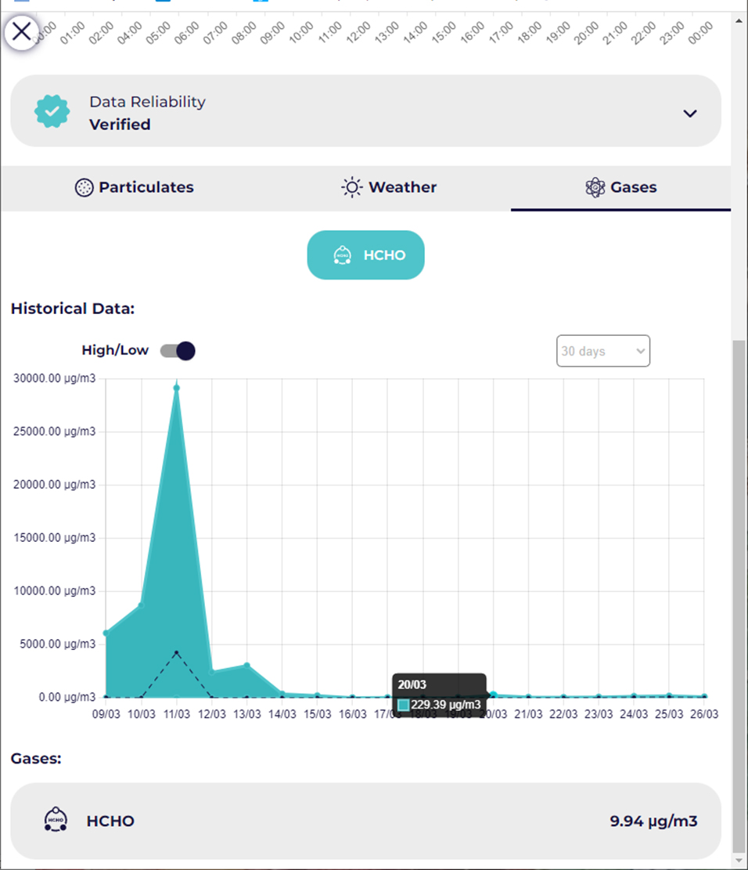The image size is (748, 870).
Task: Click the molecule icon in HCHO button
Action: point(342,255)
